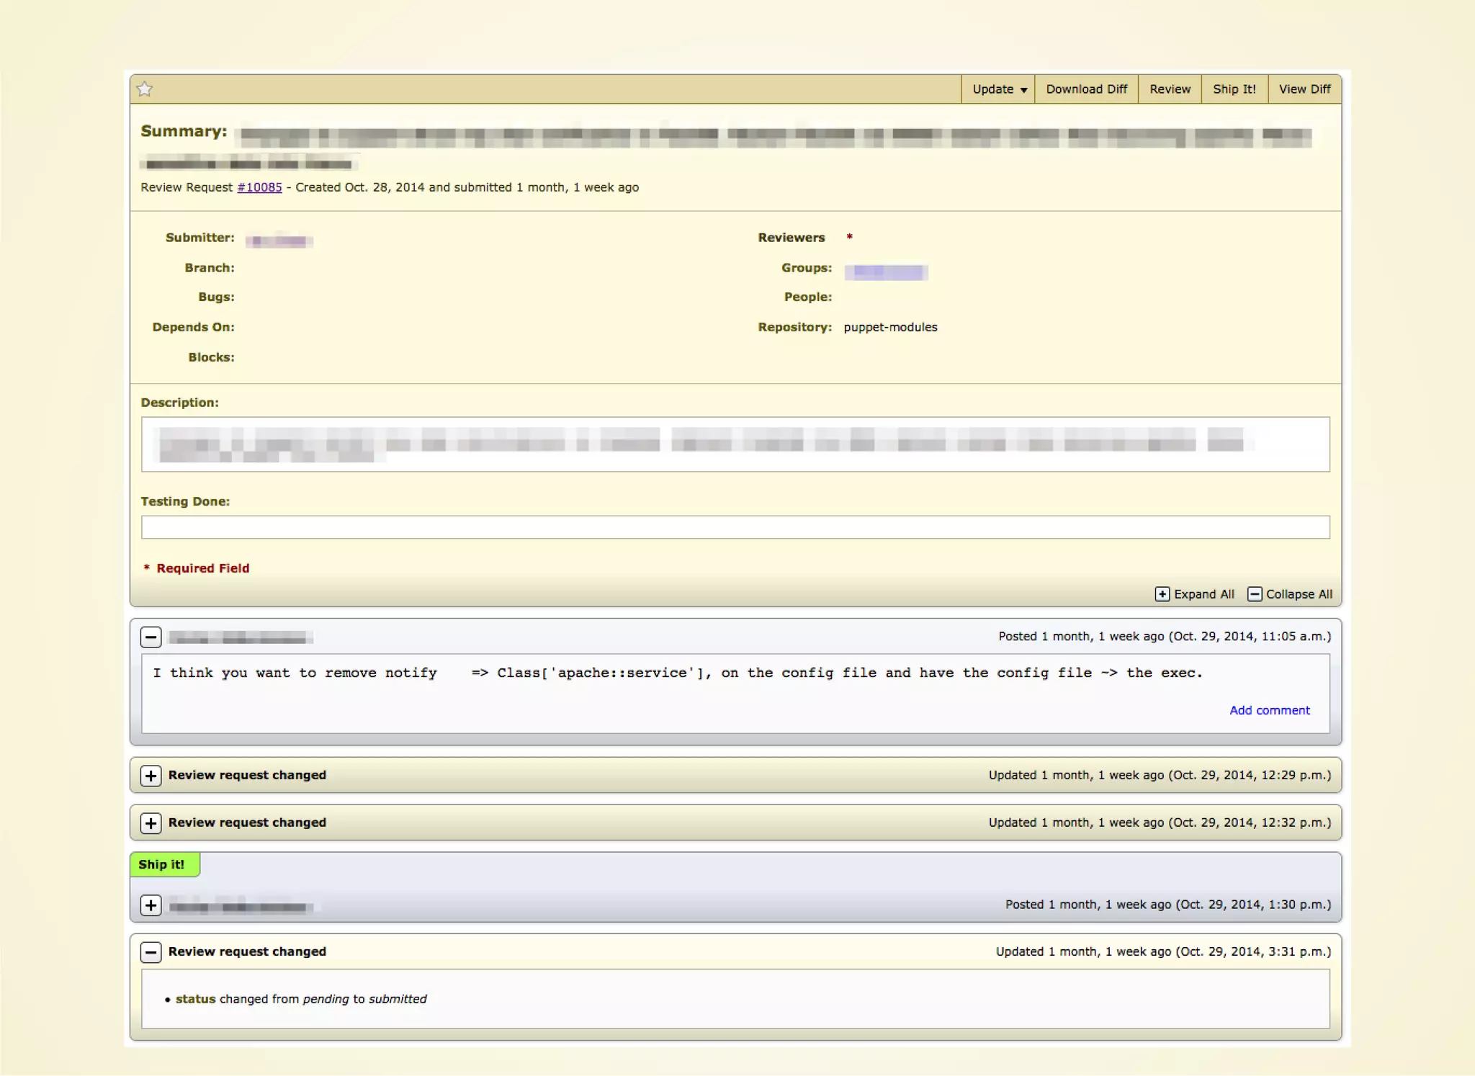
Task: Open the Update dropdown menu
Action: click(998, 89)
